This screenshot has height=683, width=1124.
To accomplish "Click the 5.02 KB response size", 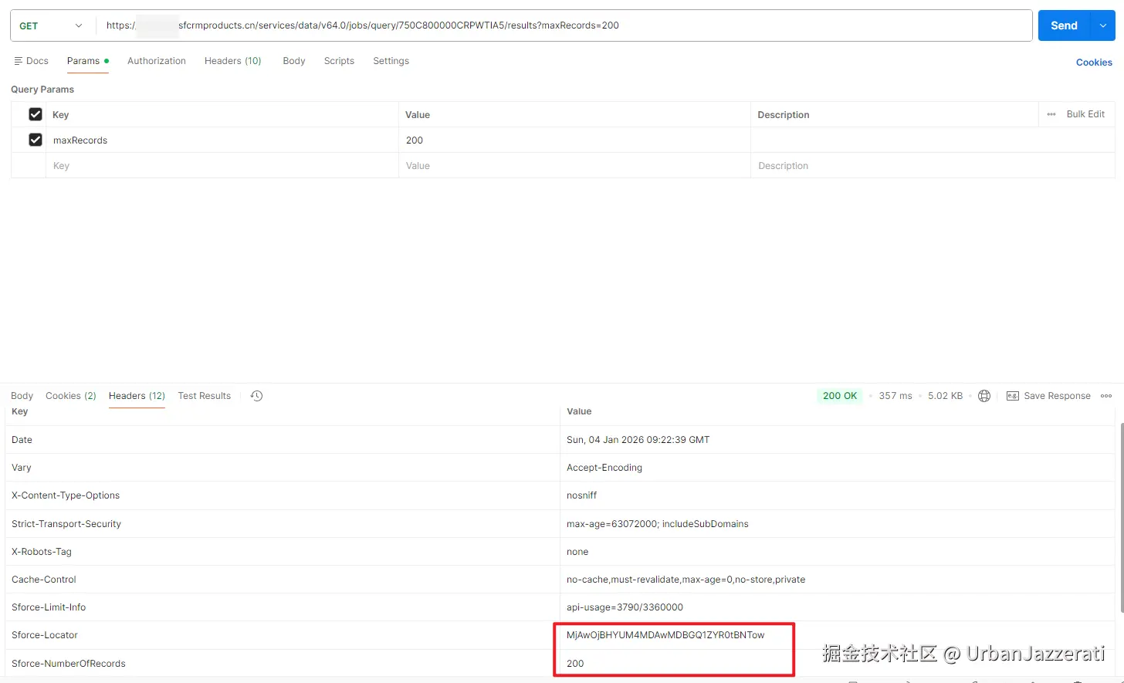I will (946, 396).
